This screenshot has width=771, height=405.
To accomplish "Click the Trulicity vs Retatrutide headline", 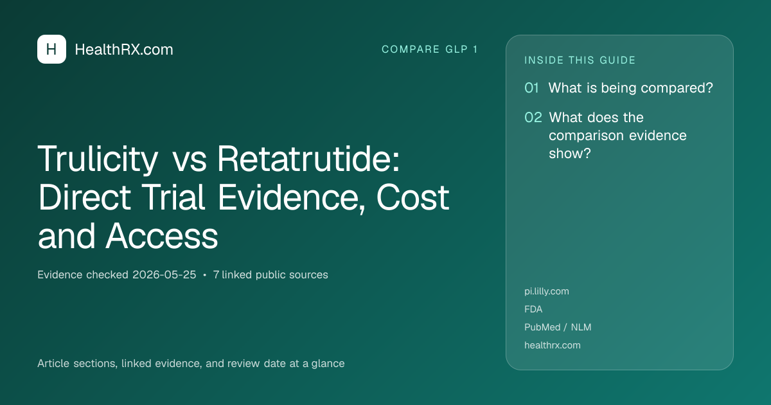I will pos(244,197).
